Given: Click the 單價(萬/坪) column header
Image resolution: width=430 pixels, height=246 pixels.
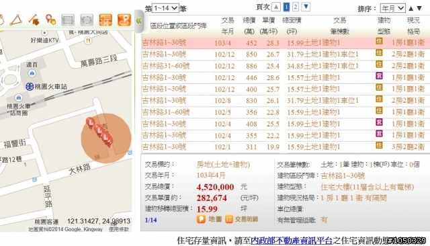Looking at the screenshot, I should pos(269,26).
